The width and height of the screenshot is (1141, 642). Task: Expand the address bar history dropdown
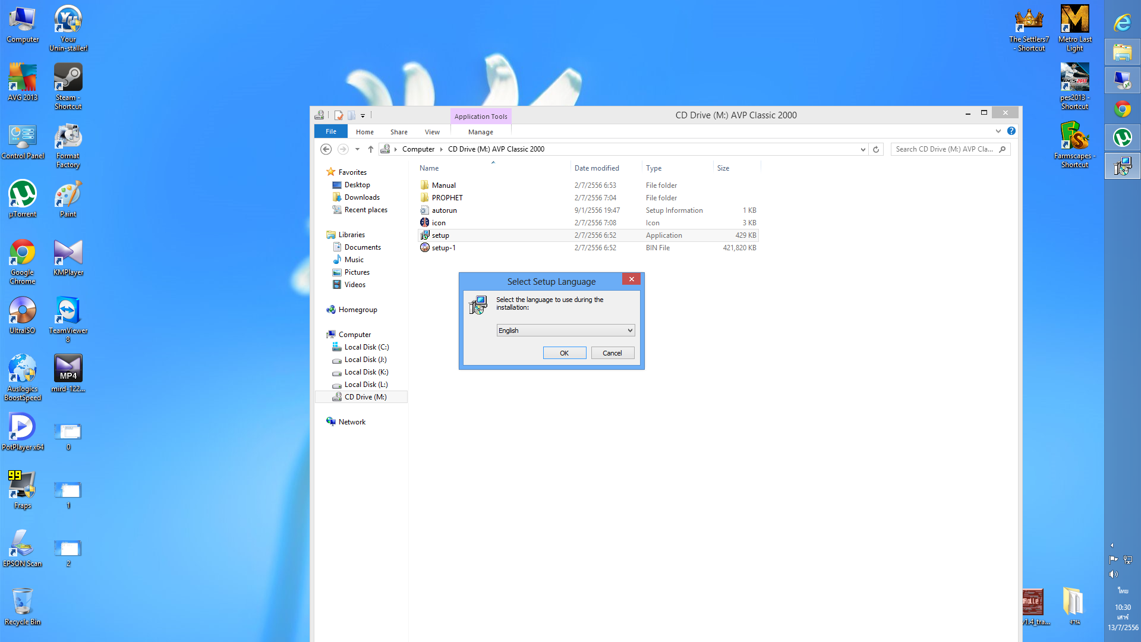click(x=863, y=149)
